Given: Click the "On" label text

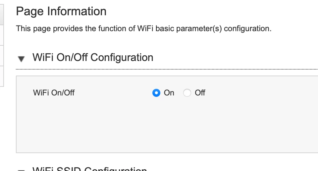Looking at the screenshot, I should (x=169, y=93).
